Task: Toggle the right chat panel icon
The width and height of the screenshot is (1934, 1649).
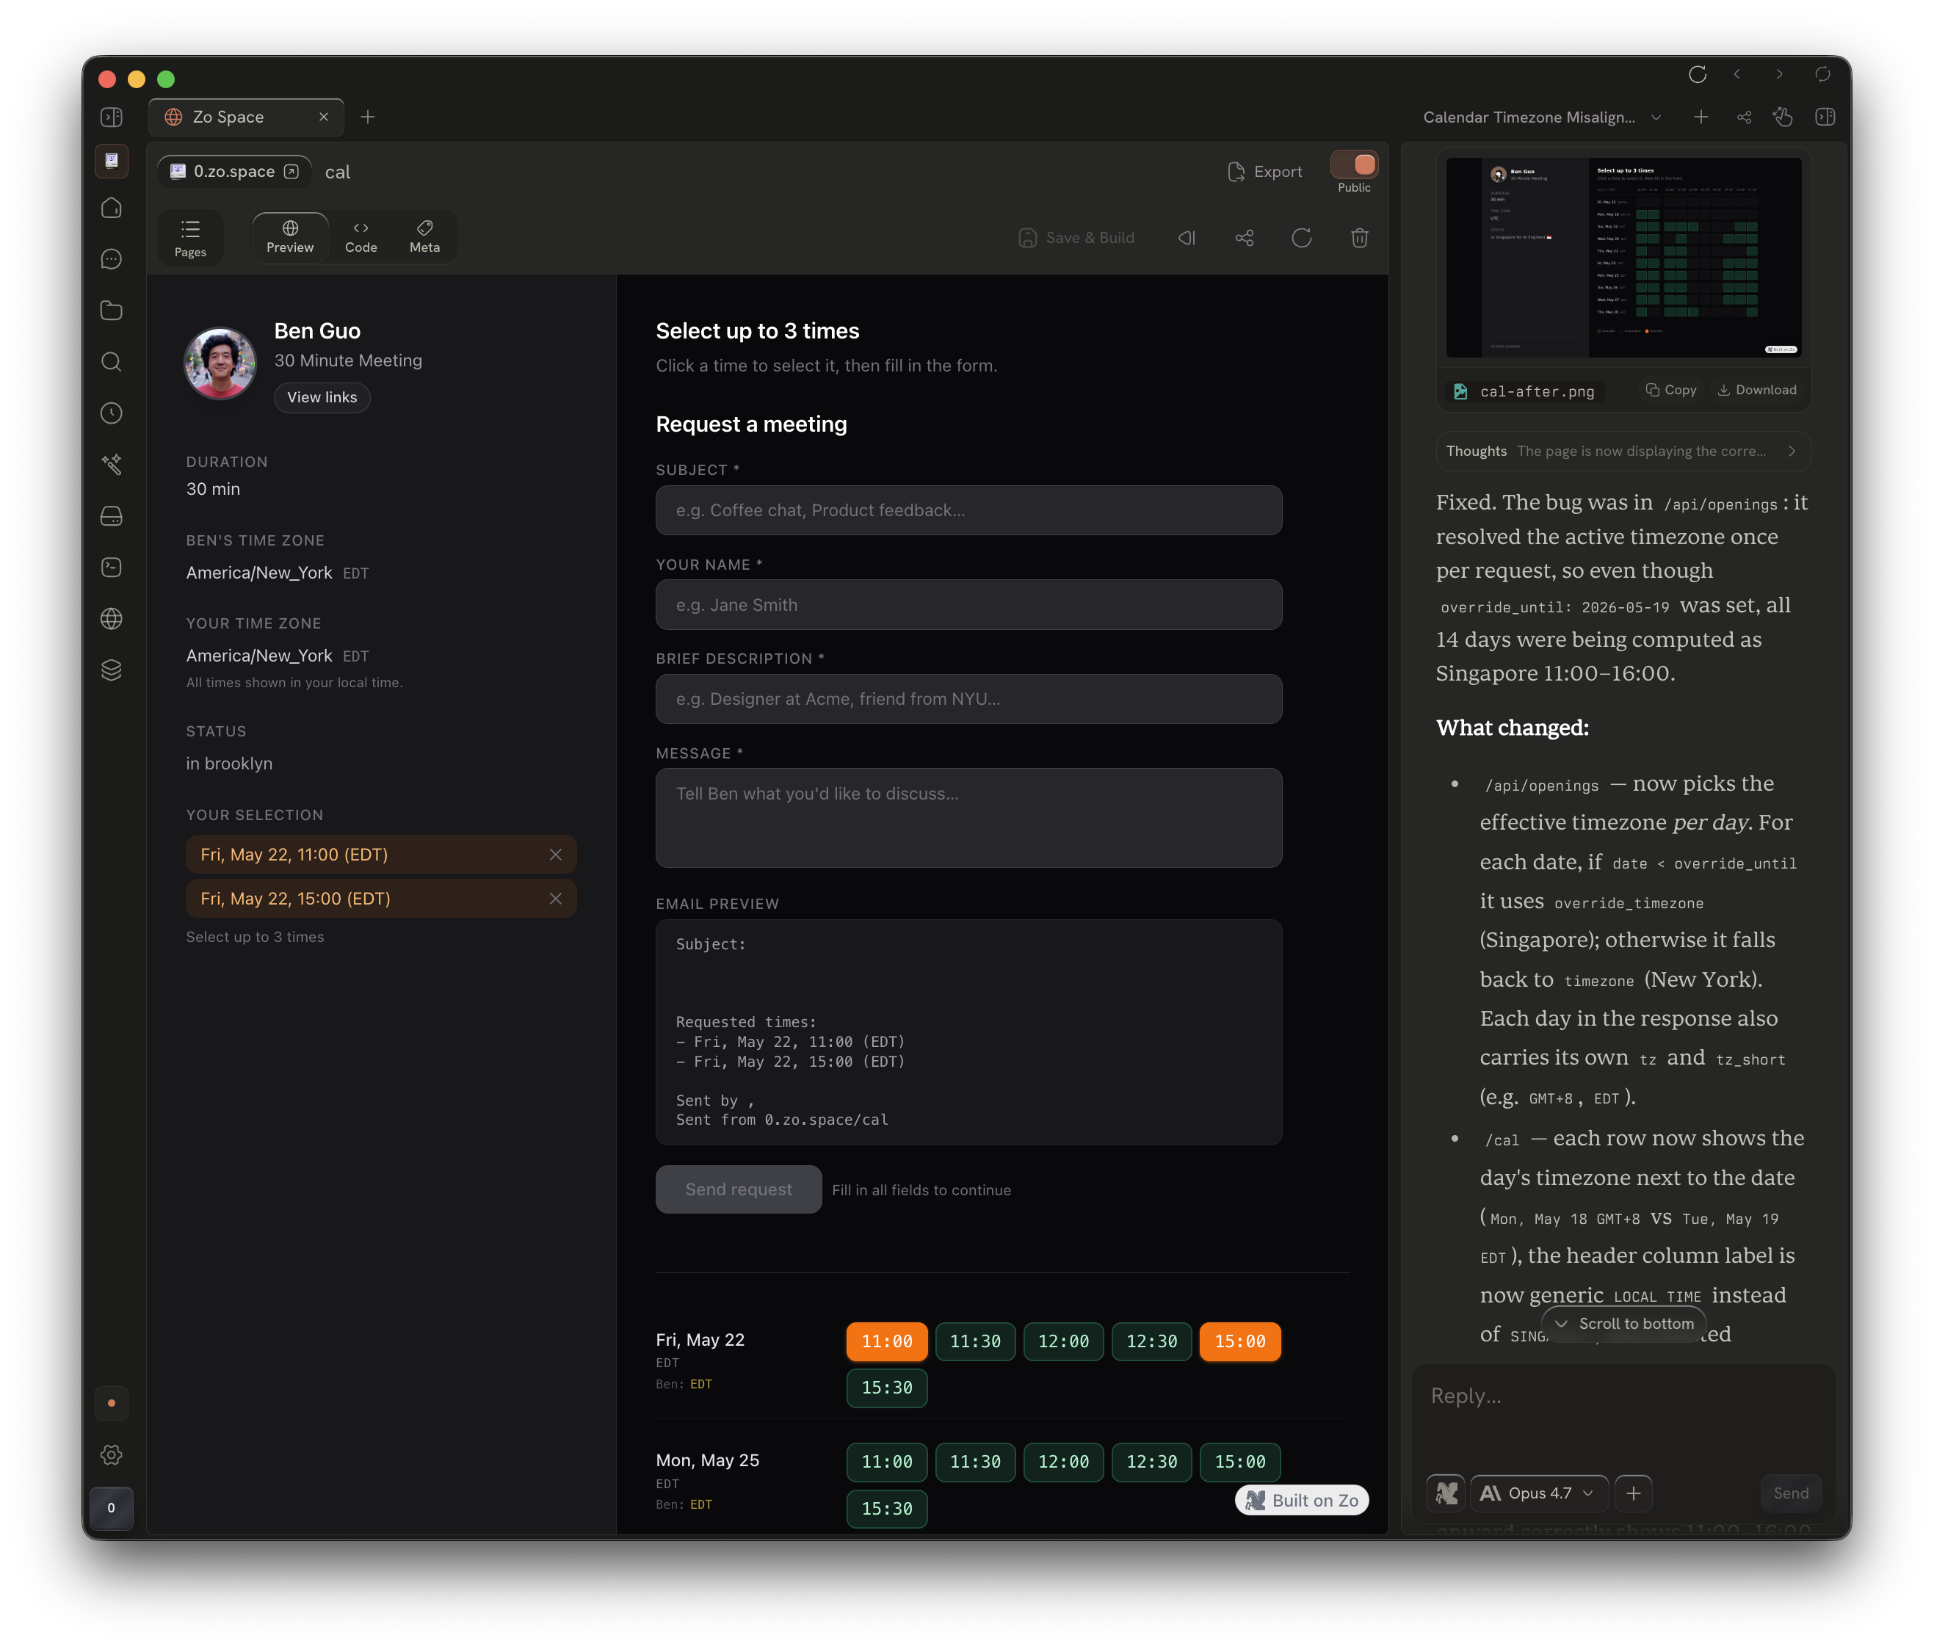Action: pos(1825,117)
